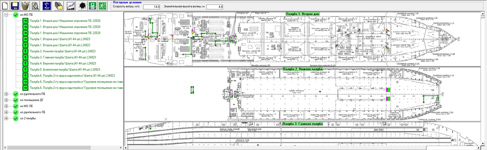Toggle green check of 'со 2 палубы'
The height and width of the screenshot is (150, 487).
pos(15,118)
